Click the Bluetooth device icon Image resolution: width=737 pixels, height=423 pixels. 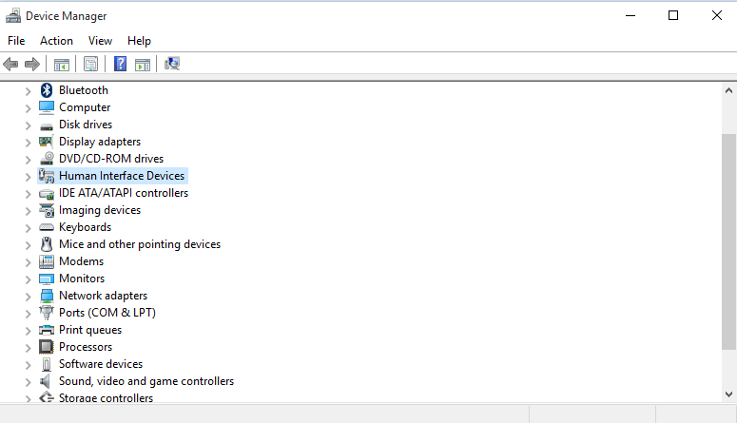46,90
